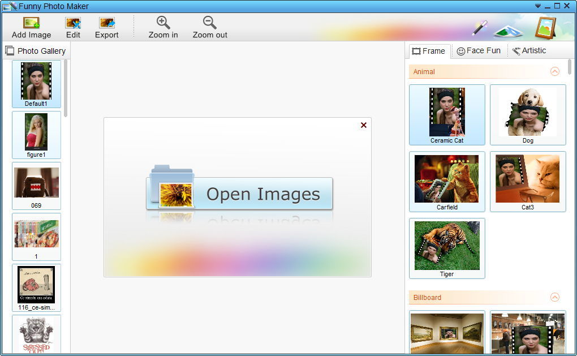Screen dimensions: 577x356
Task: Collapse the Animal category
Action: click(555, 71)
